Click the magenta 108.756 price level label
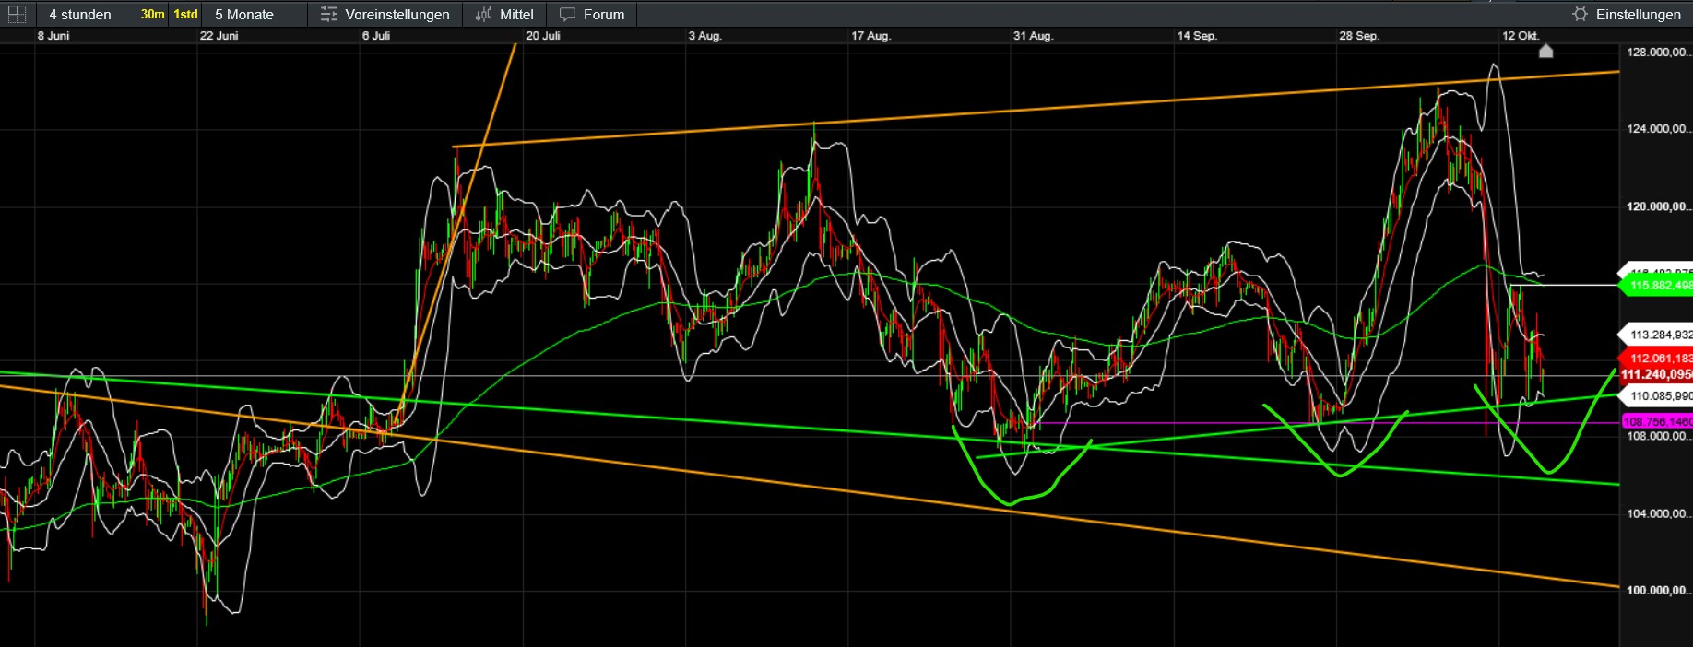Screen dimensions: 1693x647 1657,422
